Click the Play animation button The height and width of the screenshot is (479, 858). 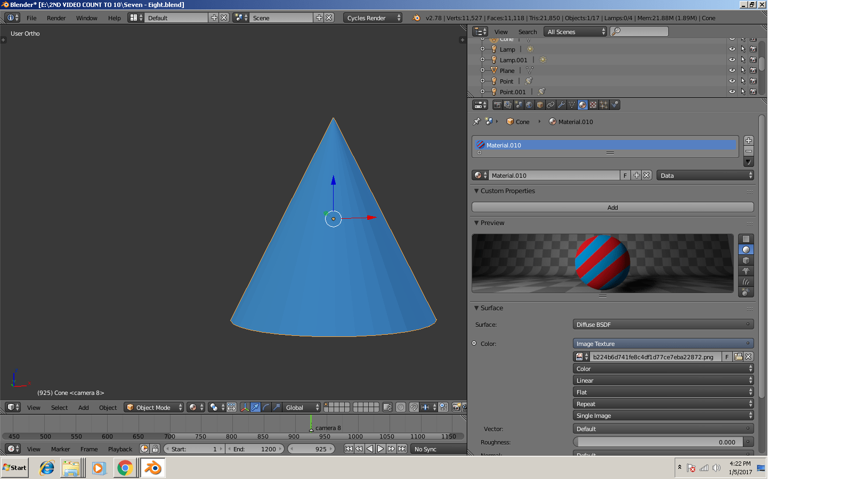click(381, 449)
